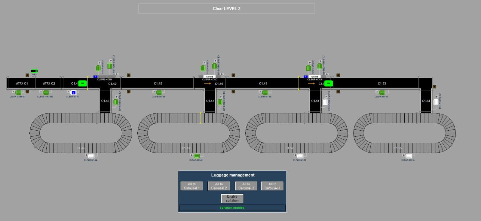Click the Closed indicator on CLEAR-HDU5
This screenshot has width=481, height=221.
point(210,77)
